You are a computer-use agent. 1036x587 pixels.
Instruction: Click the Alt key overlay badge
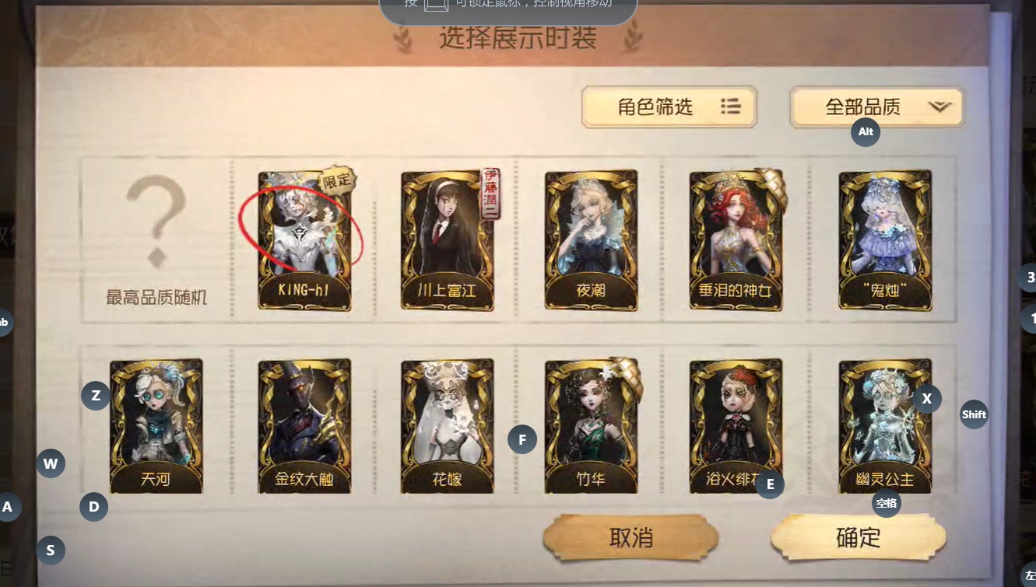point(866,132)
